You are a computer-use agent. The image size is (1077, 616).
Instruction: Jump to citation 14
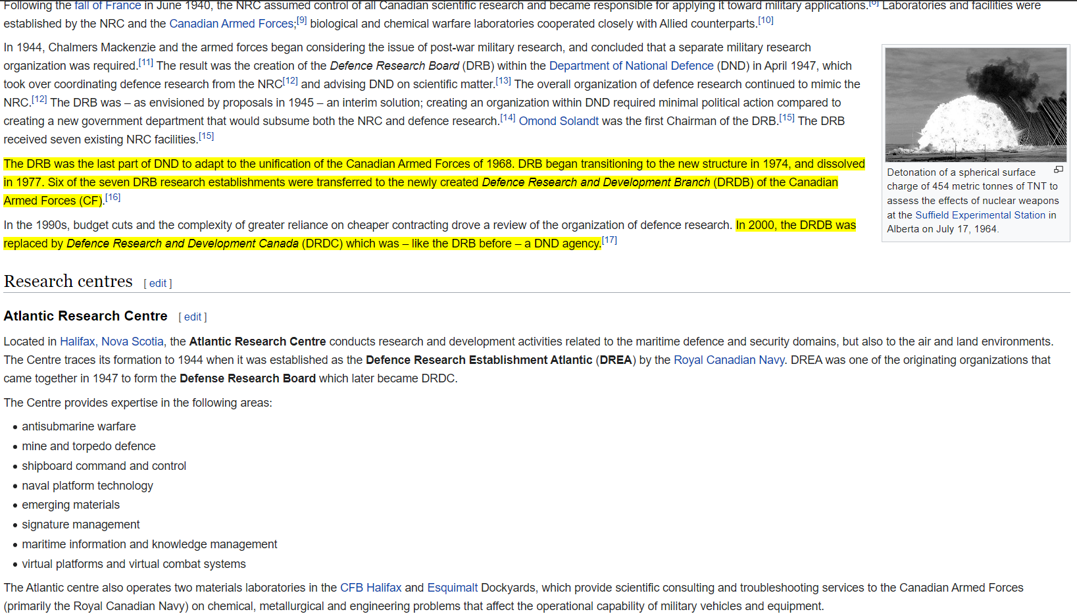pos(508,118)
